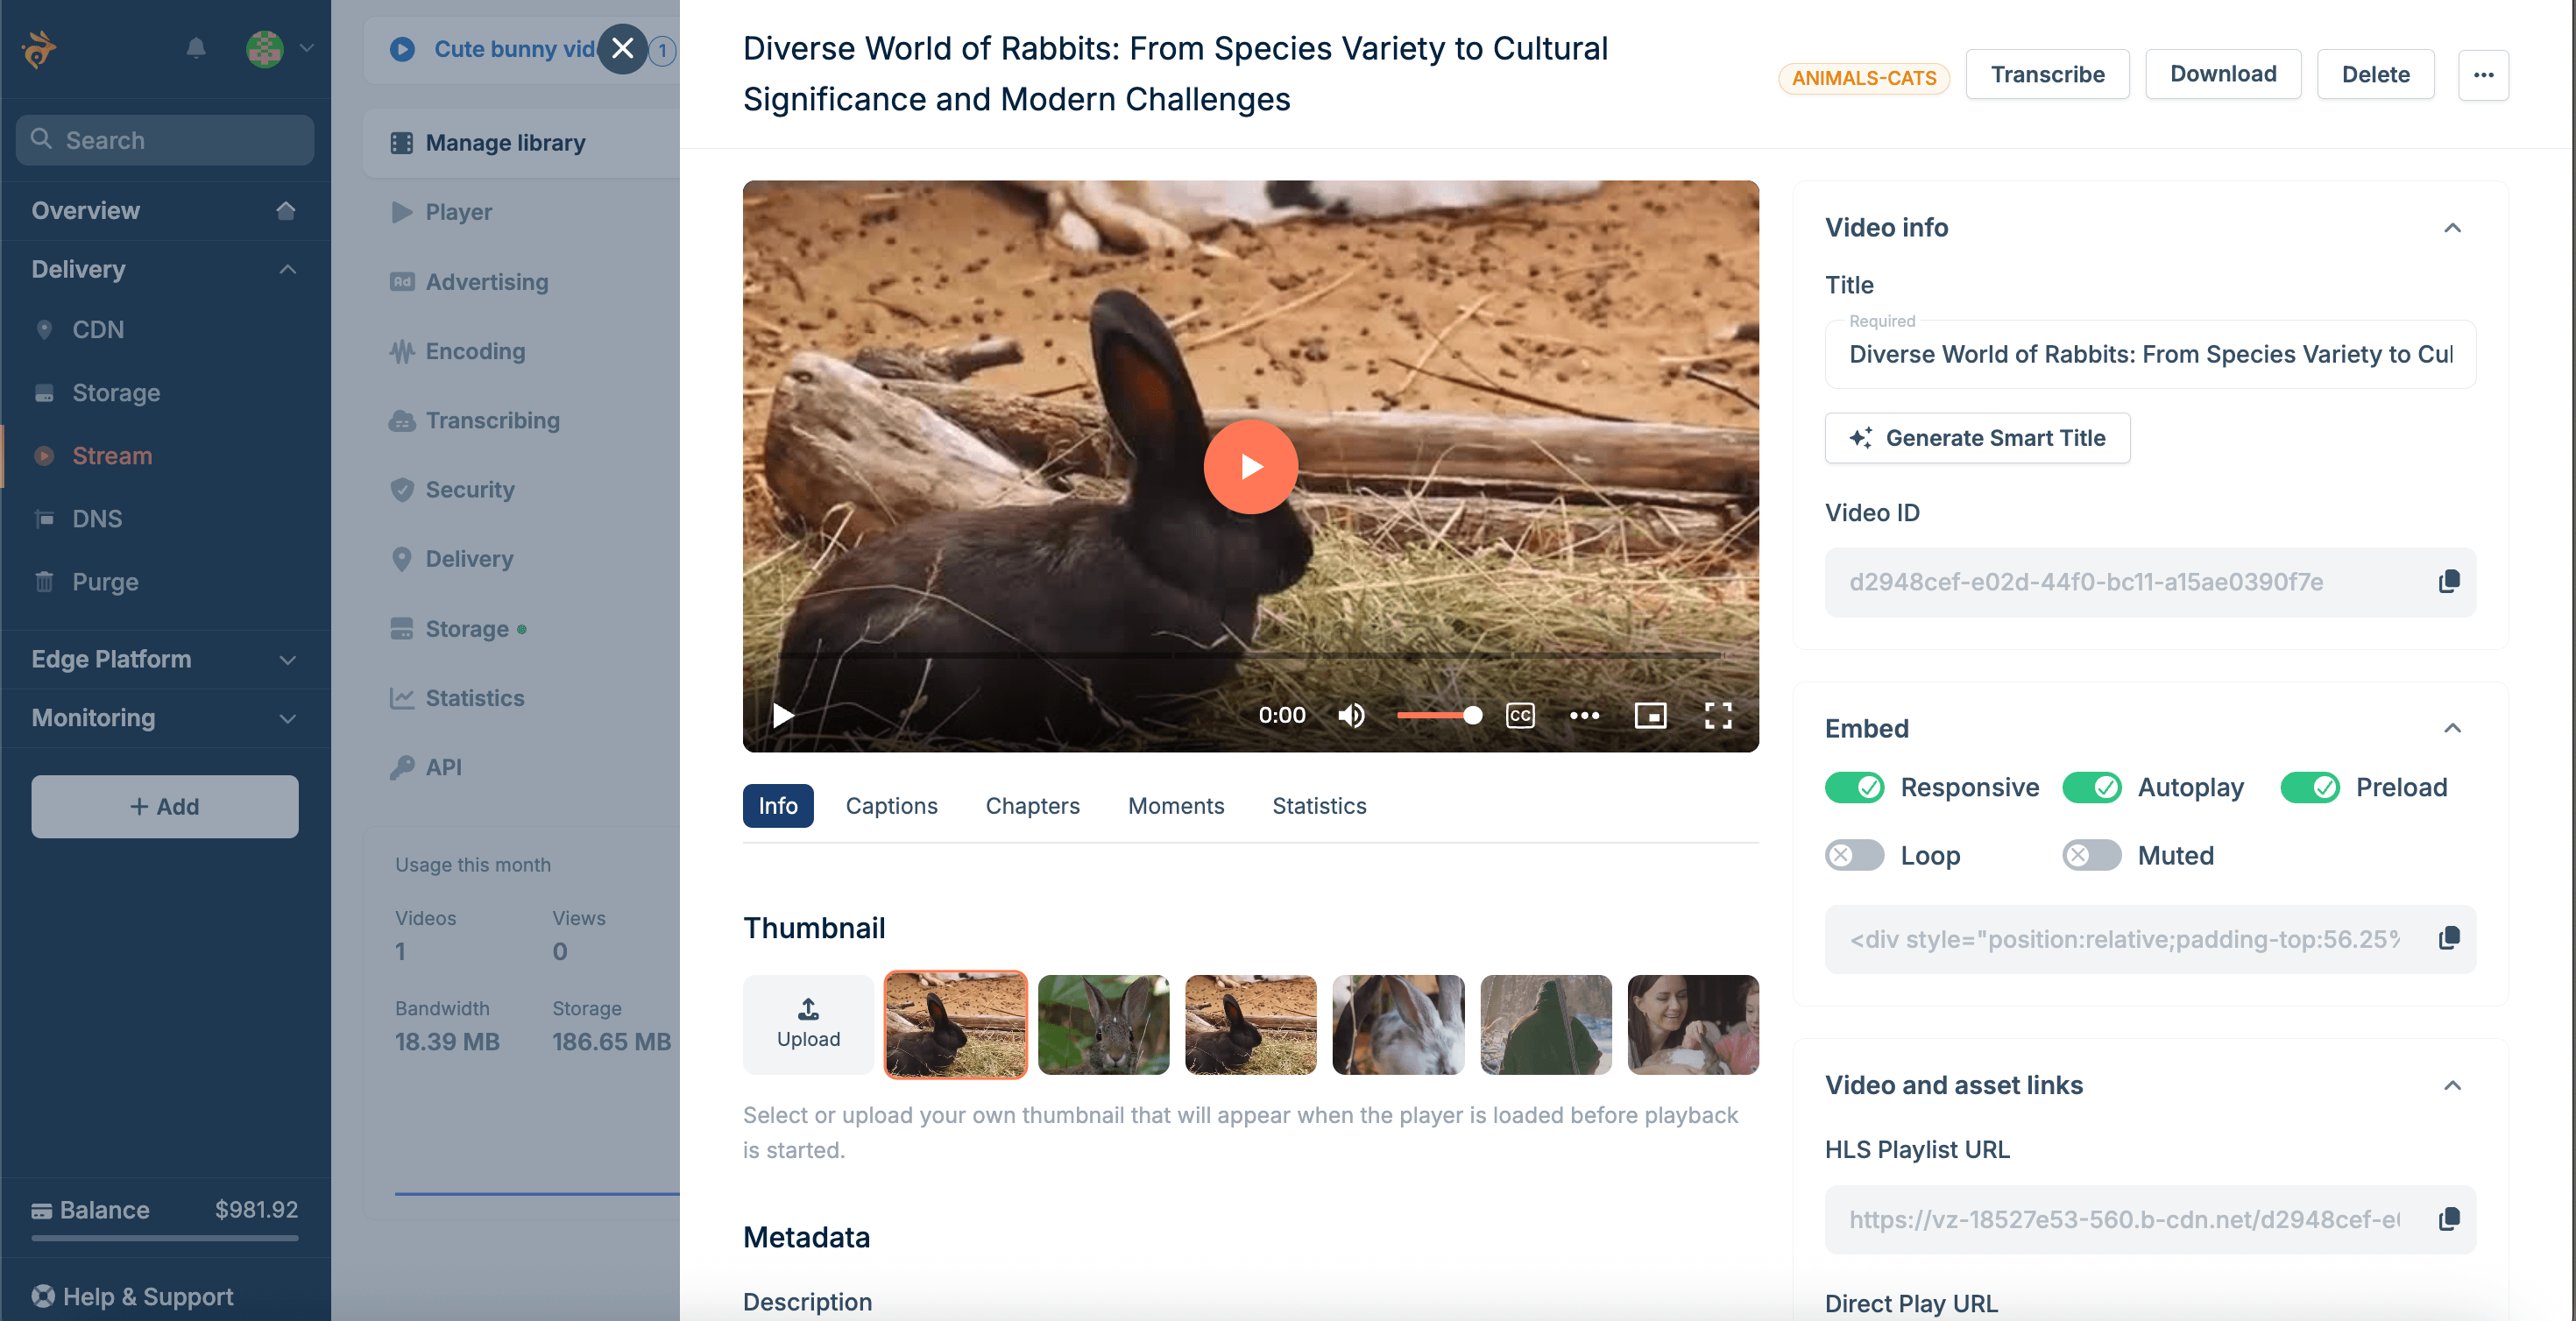
Task: Copy the Video ID to clipboard
Action: (2448, 581)
